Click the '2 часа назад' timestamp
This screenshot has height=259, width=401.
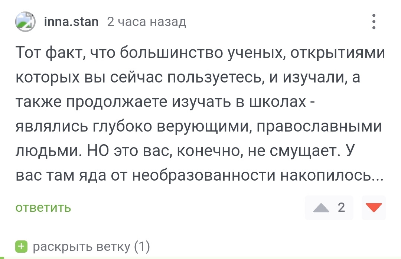click(147, 22)
